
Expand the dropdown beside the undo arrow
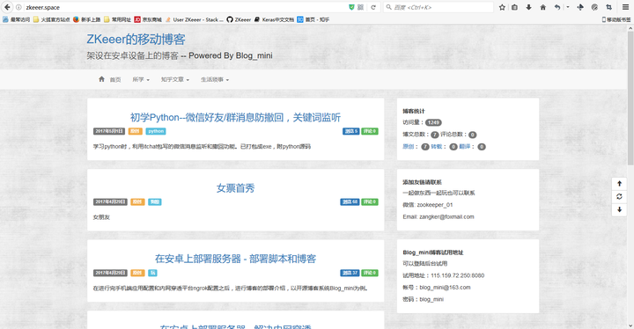(568, 7)
